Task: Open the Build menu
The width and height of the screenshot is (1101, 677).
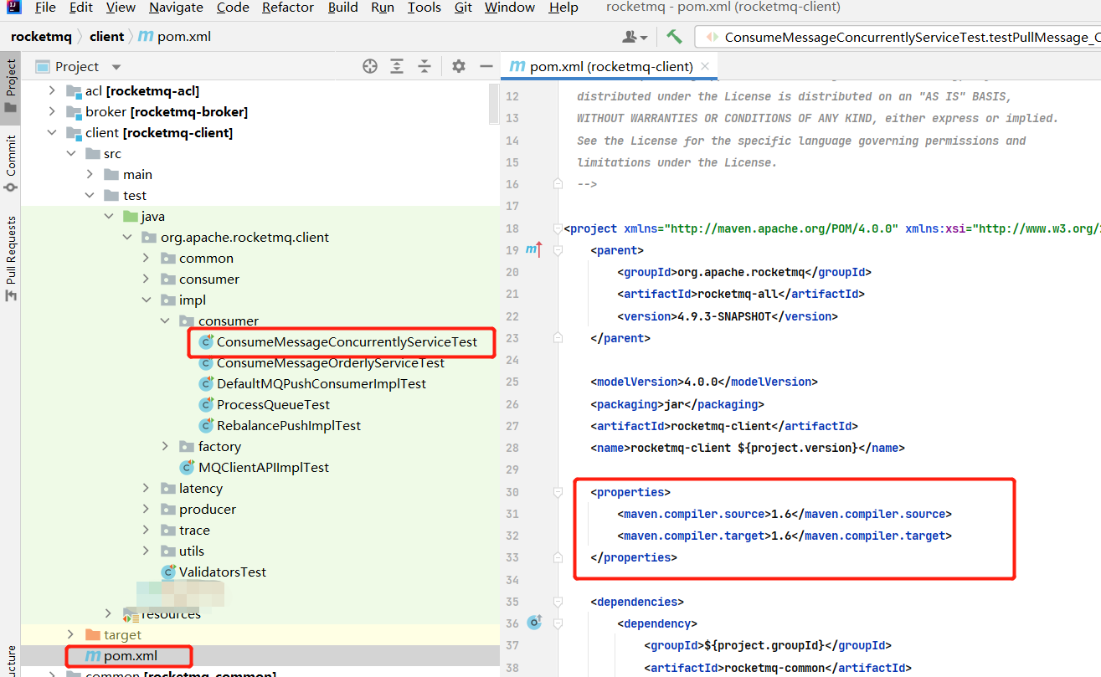Action: [342, 8]
